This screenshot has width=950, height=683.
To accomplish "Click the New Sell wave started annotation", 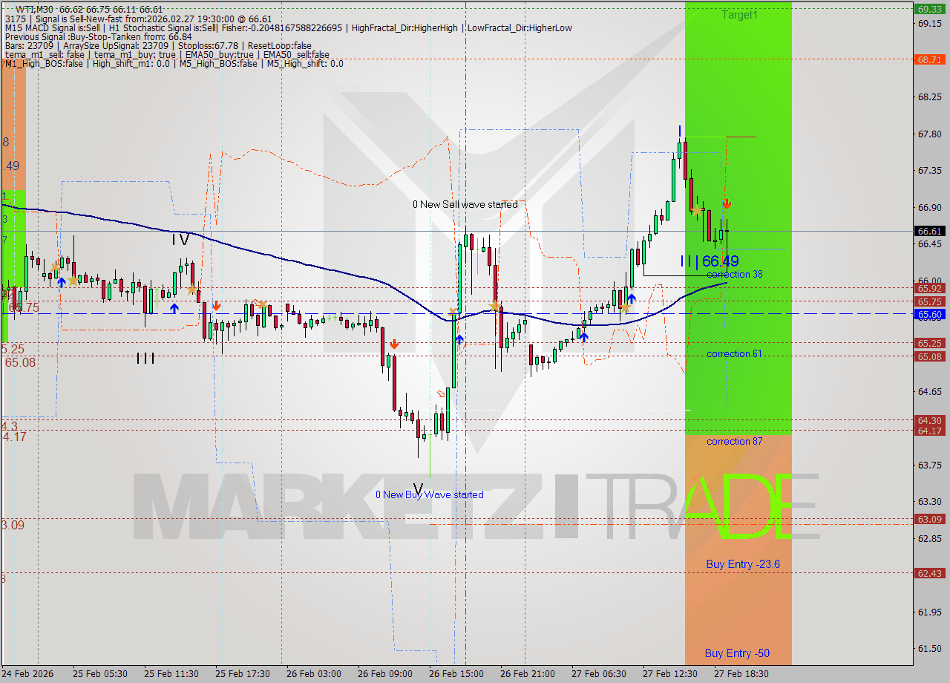I will pyautogui.click(x=465, y=204).
